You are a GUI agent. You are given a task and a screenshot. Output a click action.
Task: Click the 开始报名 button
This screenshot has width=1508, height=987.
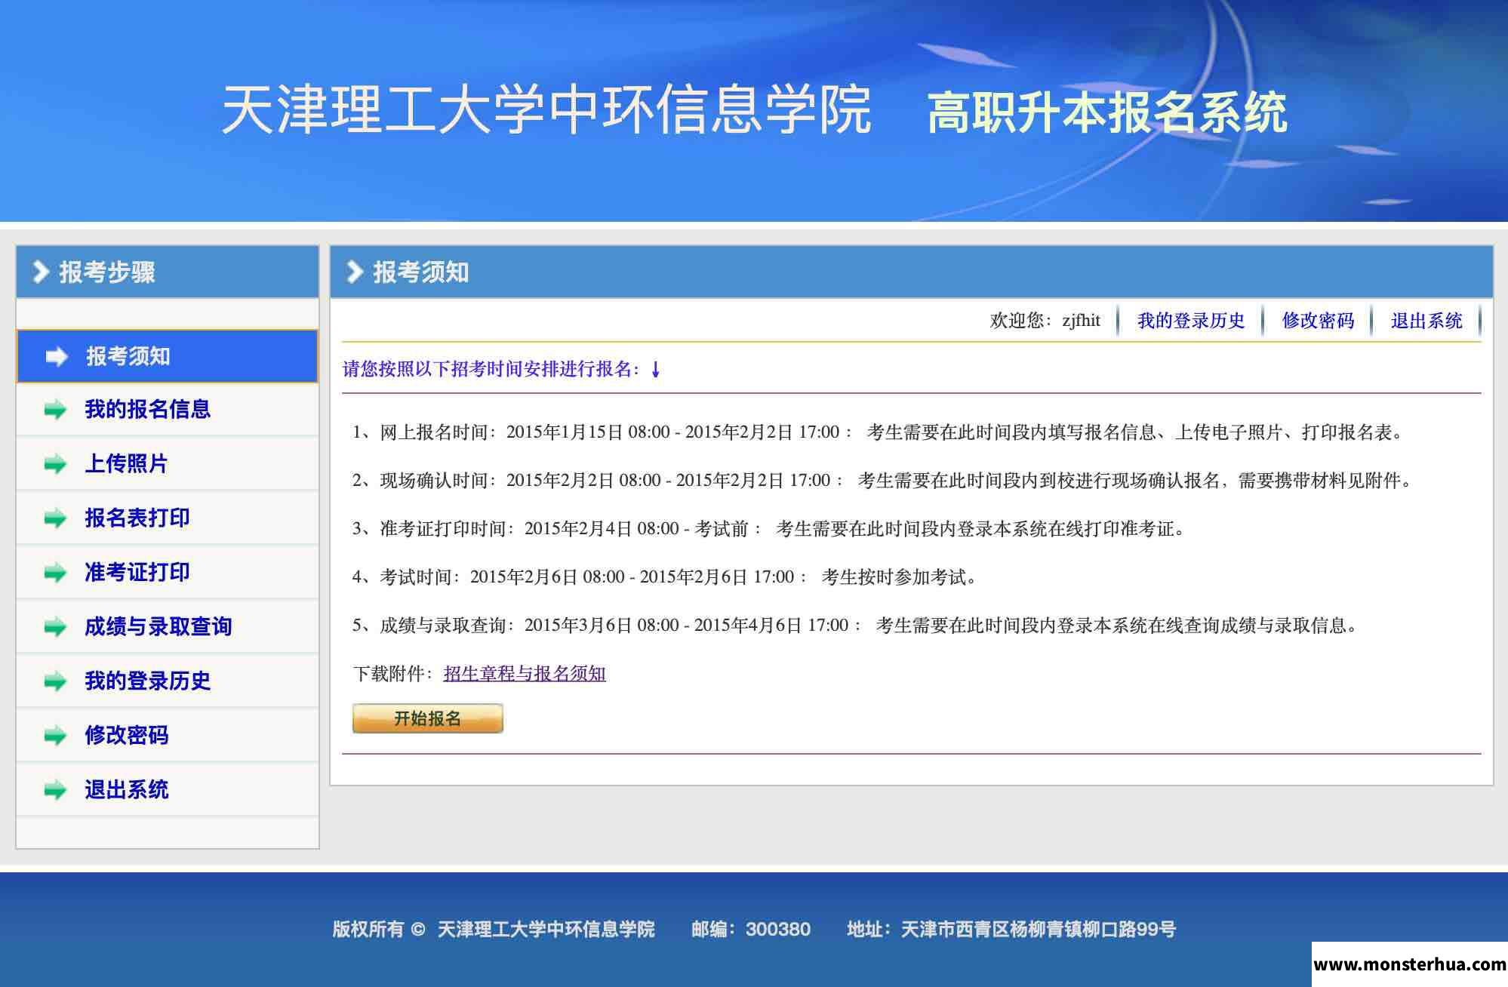pyautogui.click(x=428, y=718)
